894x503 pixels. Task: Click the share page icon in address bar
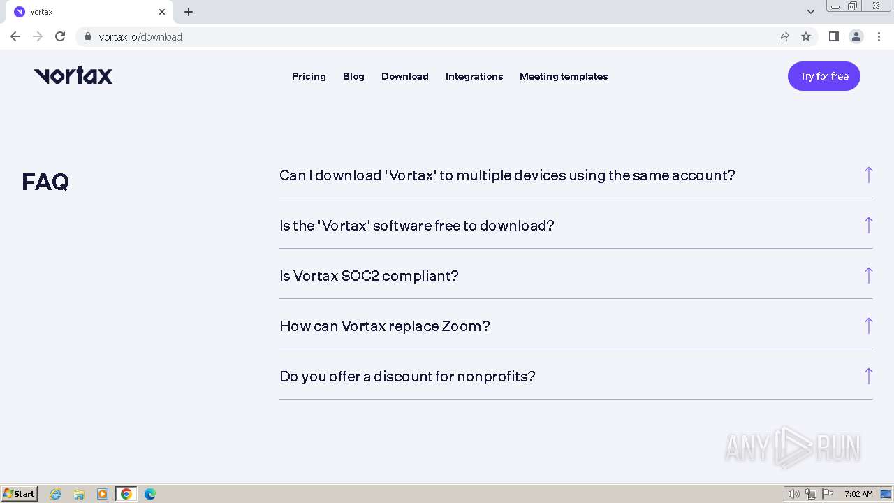[784, 36]
